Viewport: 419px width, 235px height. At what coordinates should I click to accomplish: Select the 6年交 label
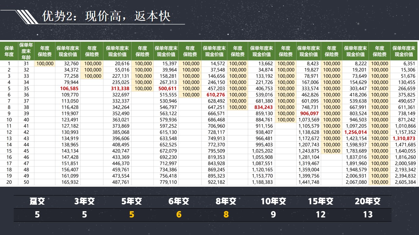(179, 201)
